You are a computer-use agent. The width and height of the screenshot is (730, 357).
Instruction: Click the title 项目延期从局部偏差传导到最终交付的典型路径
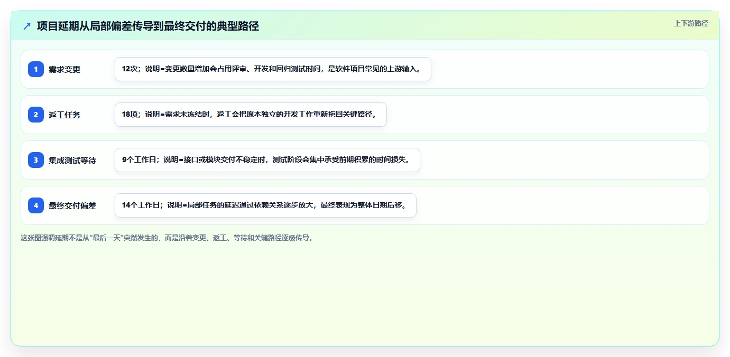pyautogui.click(x=148, y=26)
